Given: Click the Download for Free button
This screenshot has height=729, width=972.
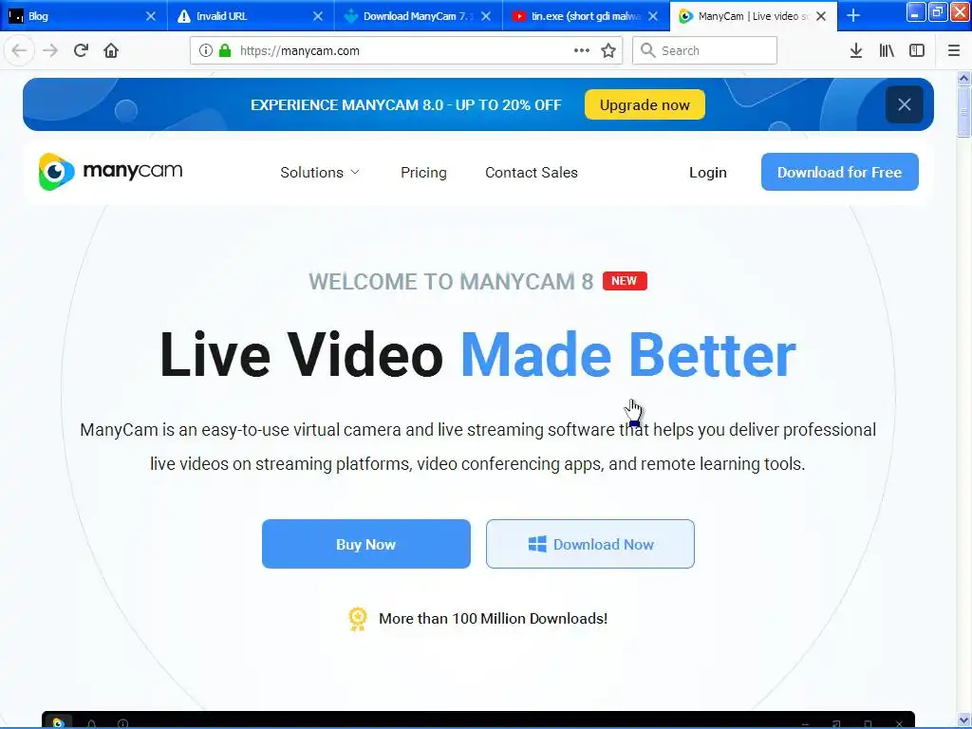Looking at the screenshot, I should (x=839, y=172).
